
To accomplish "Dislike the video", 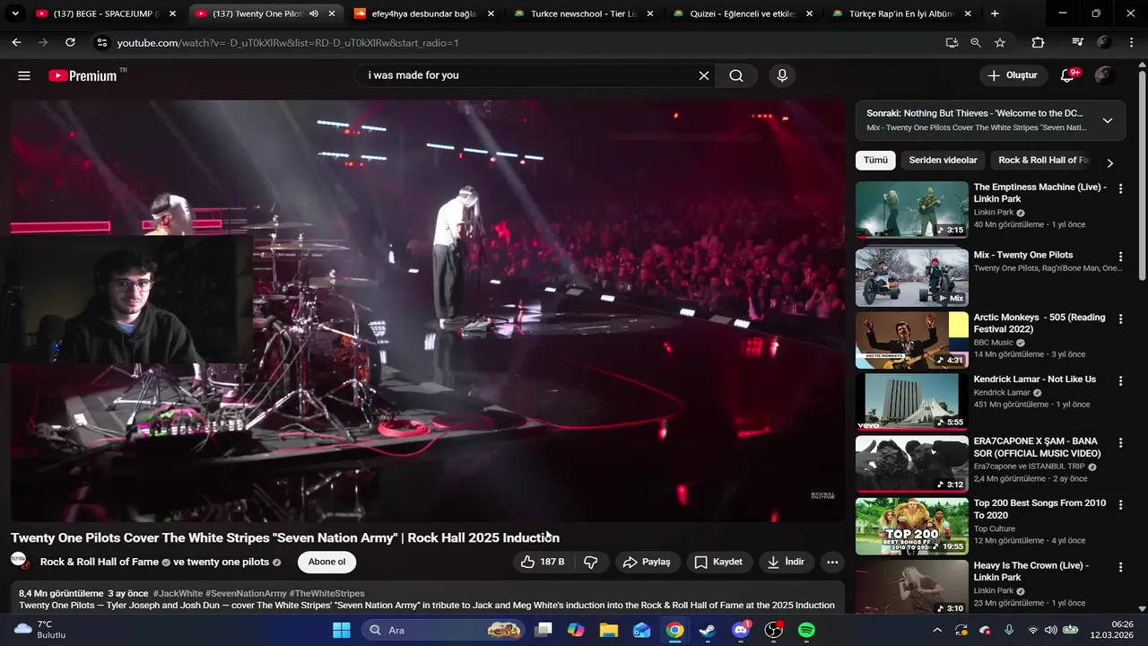I will click(591, 562).
